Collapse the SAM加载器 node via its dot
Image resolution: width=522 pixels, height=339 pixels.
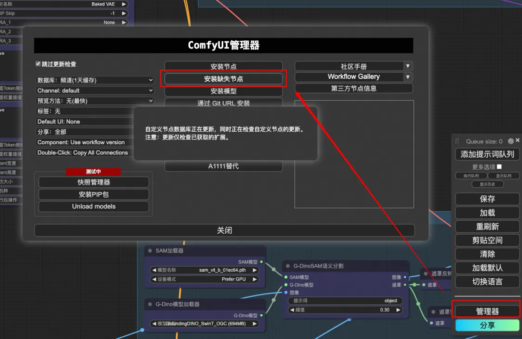point(150,250)
